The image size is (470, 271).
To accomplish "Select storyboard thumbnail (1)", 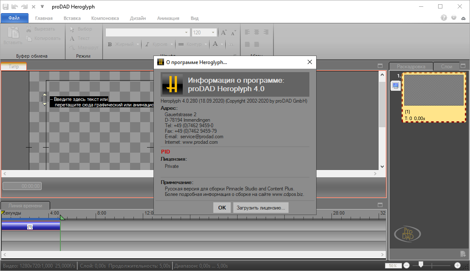I will [434, 97].
